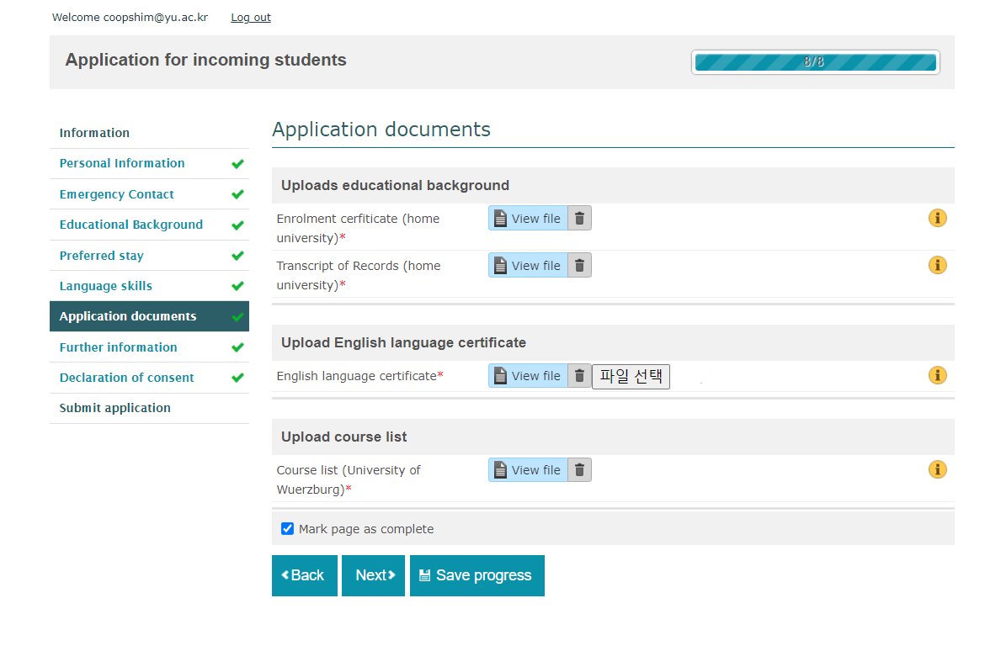
Task: Click the Log out link
Action: 251,18
